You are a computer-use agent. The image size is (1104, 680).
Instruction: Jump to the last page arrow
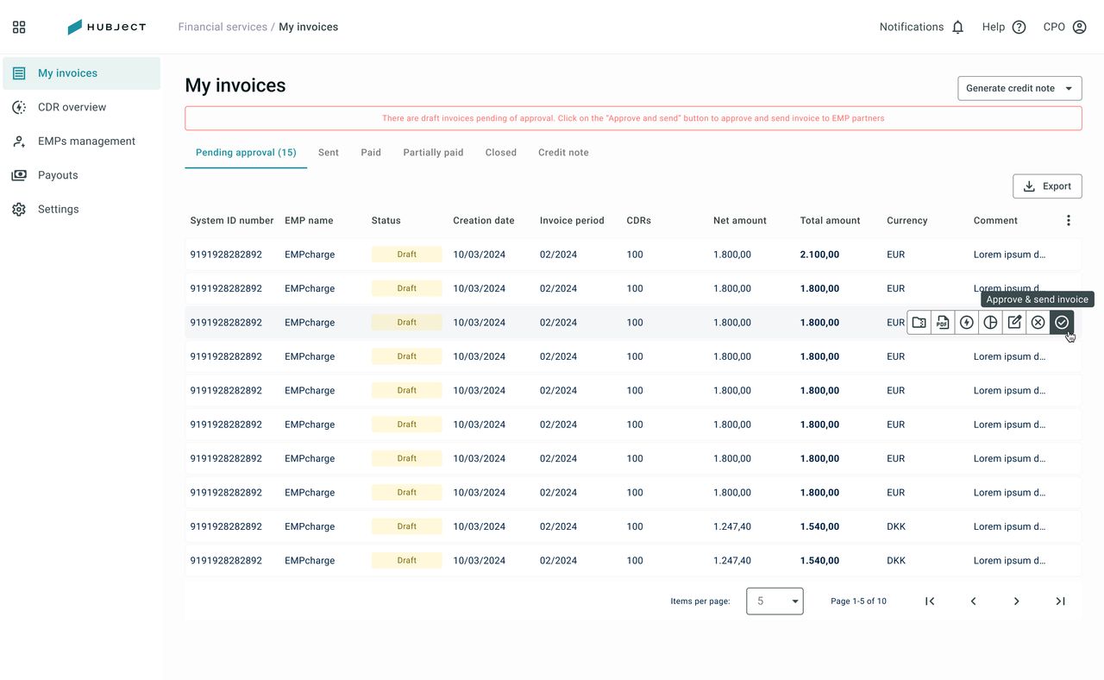[1061, 601]
